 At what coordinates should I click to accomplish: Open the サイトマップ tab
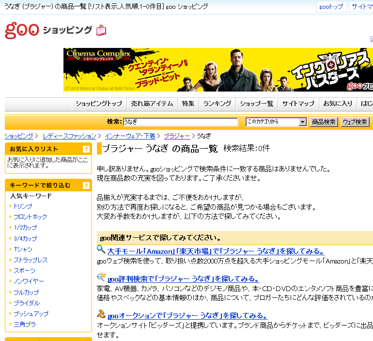[x=298, y=104]
